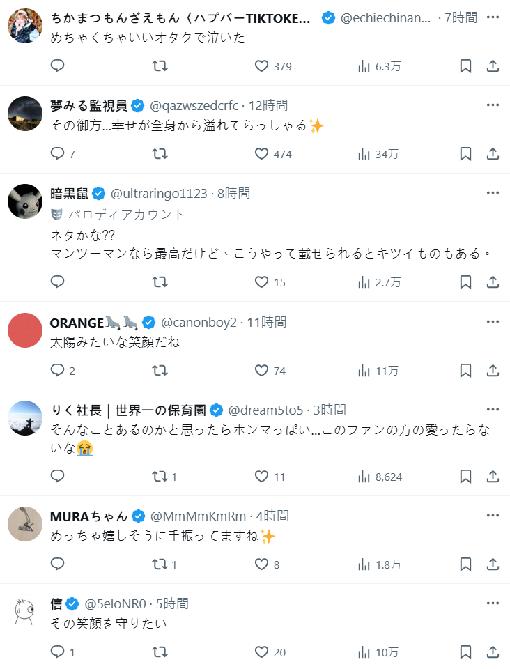The width and height of the screenshot is (510, 669).
Task: Reply to ORANGE's sunshine smile post
Action: (x=58, y=371)
